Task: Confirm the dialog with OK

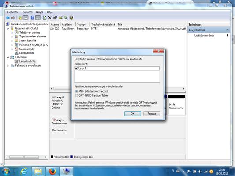Action: (132, 114)
